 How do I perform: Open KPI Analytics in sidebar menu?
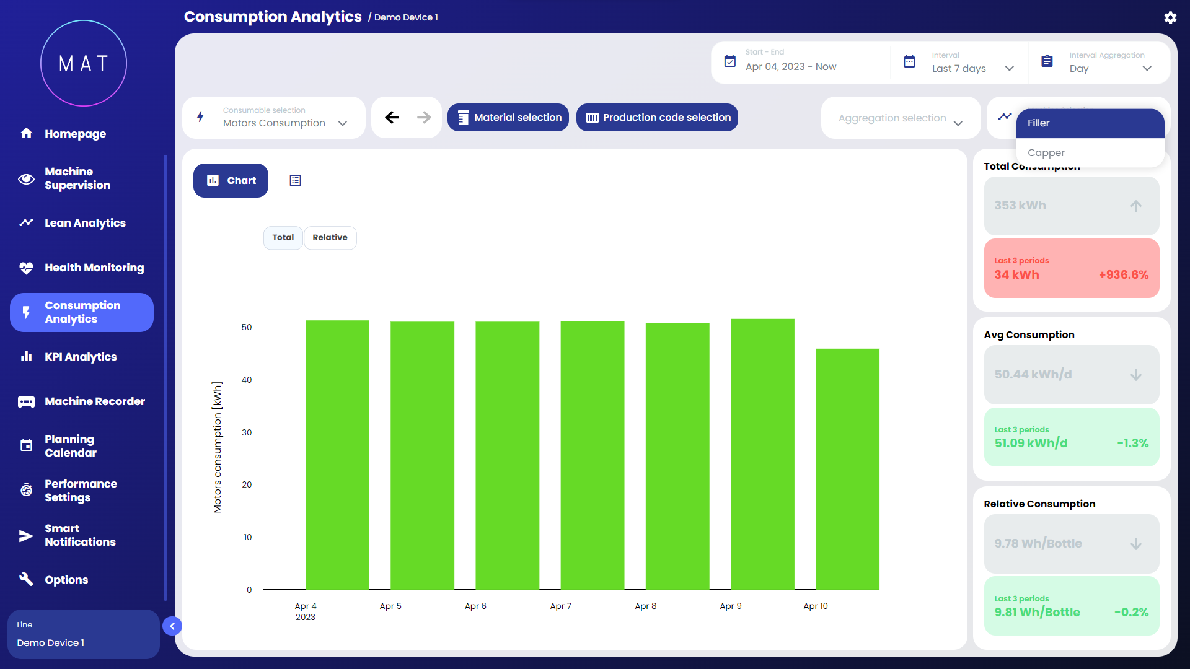click(x=81, y=357)
